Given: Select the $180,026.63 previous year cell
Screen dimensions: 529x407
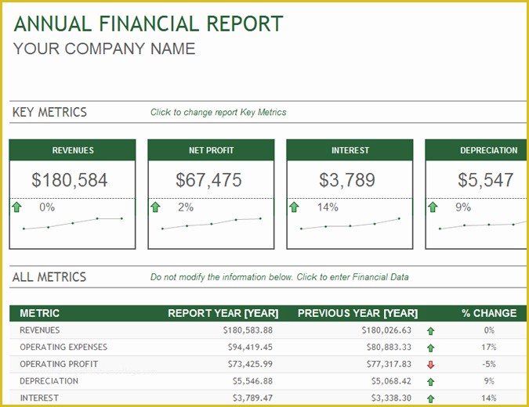Looking at the screenshot, I should click(x=386, y=330).
